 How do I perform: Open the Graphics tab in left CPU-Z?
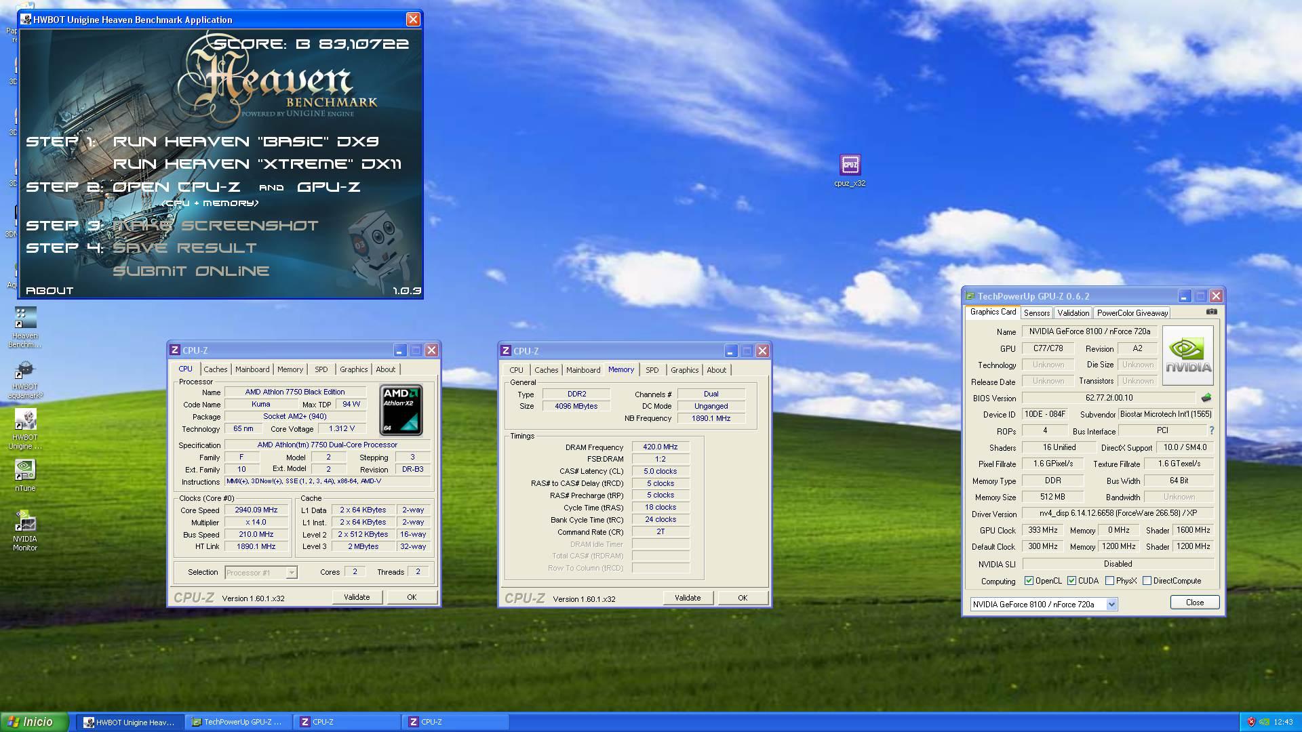click(x=354, y=369)
